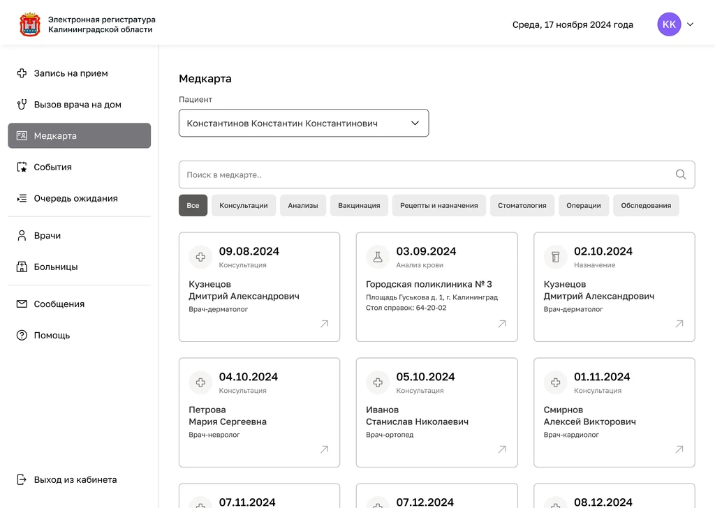Select the Вакцинация filter chip

tap(359, 205)
